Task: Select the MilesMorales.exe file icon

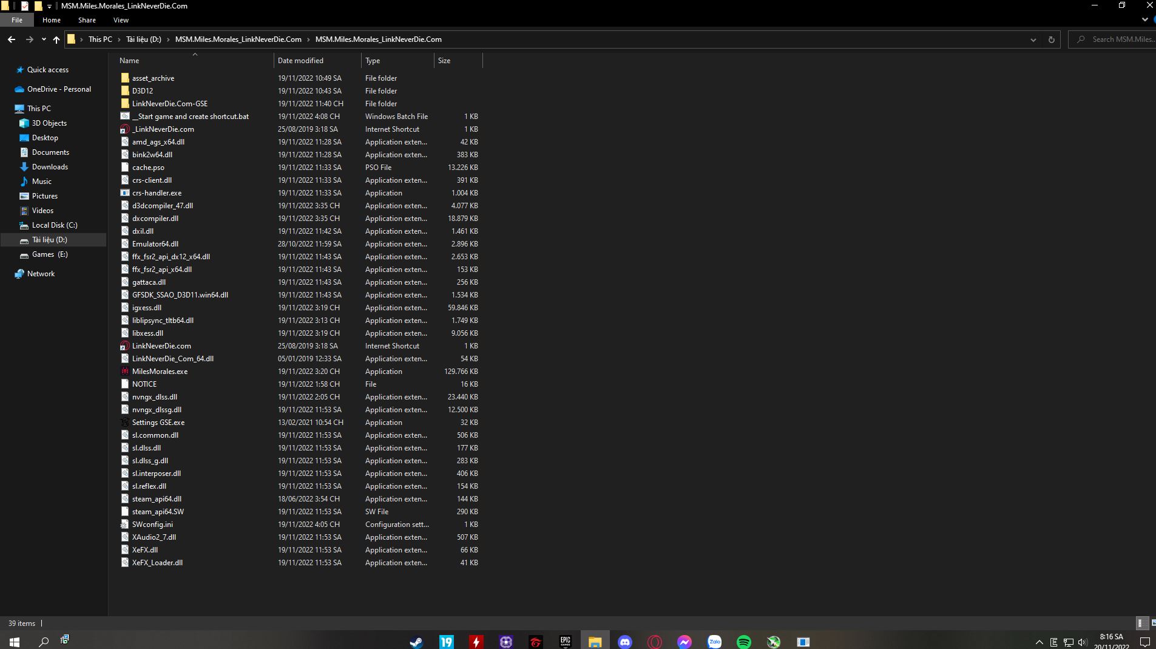Action: [125, 372]
